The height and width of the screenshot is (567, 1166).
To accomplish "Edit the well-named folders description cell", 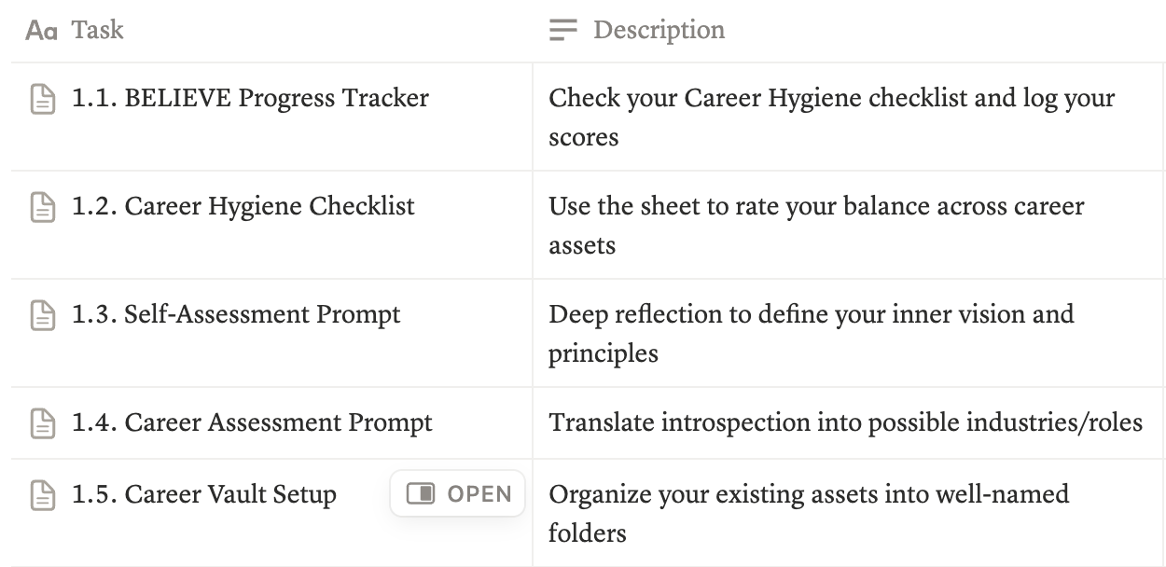I will tap(809, 513).
